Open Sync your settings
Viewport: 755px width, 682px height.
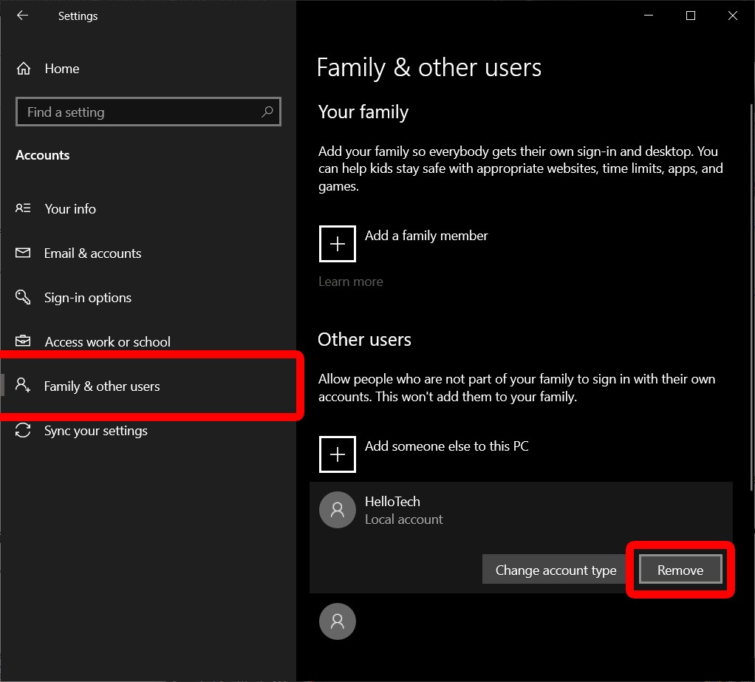(95, 431)
